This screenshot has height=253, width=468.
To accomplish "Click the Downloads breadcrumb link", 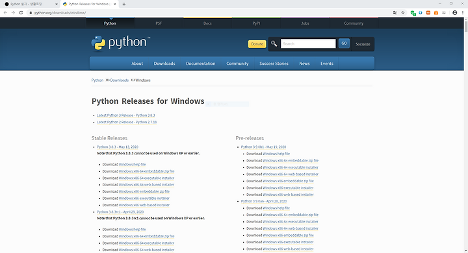I will pyautogui.click(x=120, y=80).
